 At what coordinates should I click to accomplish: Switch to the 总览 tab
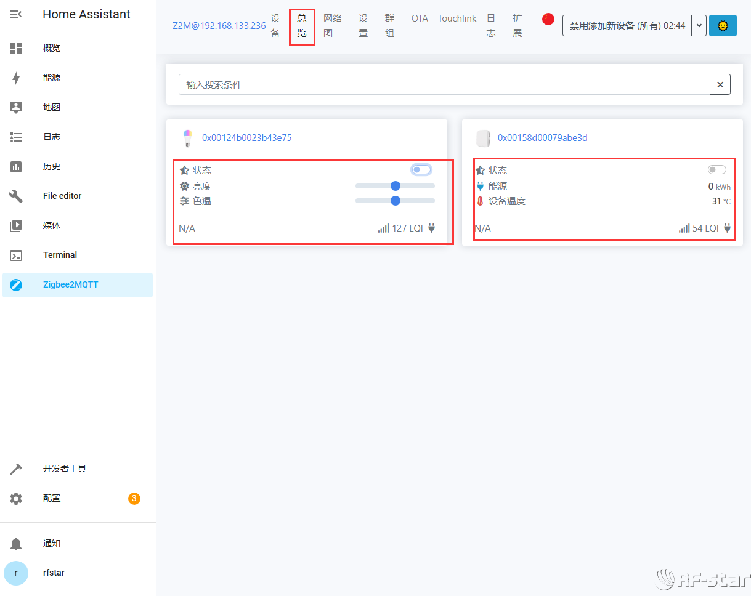[x=302, y=26]
